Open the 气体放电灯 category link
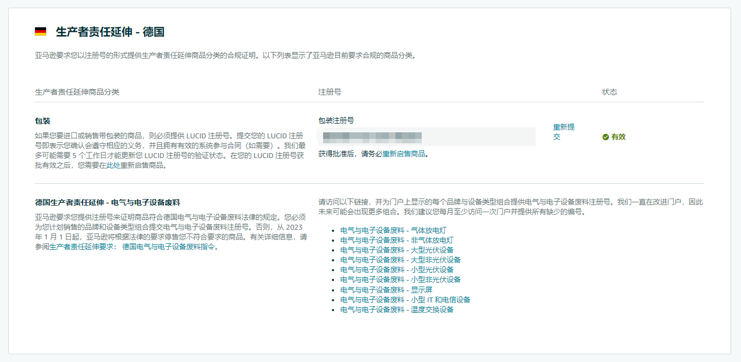This screenshot has height=362, width=741. tap(393, 230)
